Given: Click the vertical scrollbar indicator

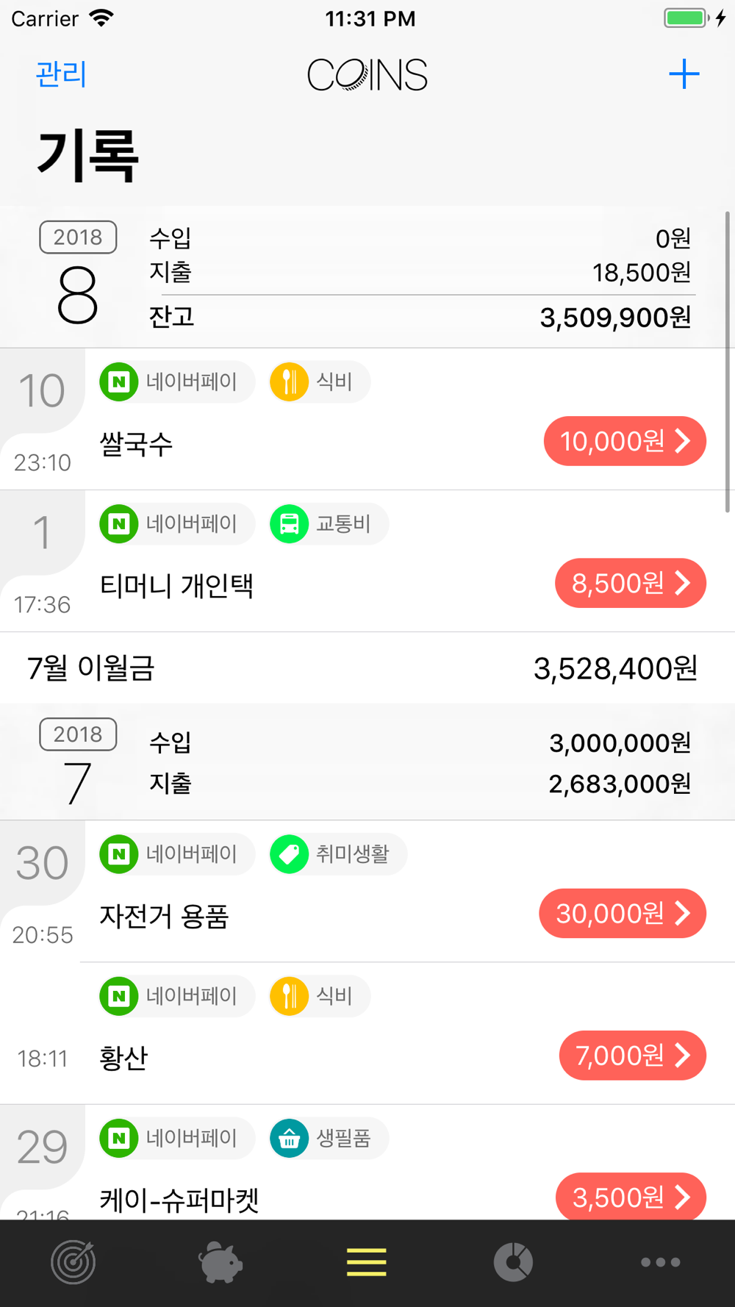Looking at the screenshot, I should click(728, 362).
